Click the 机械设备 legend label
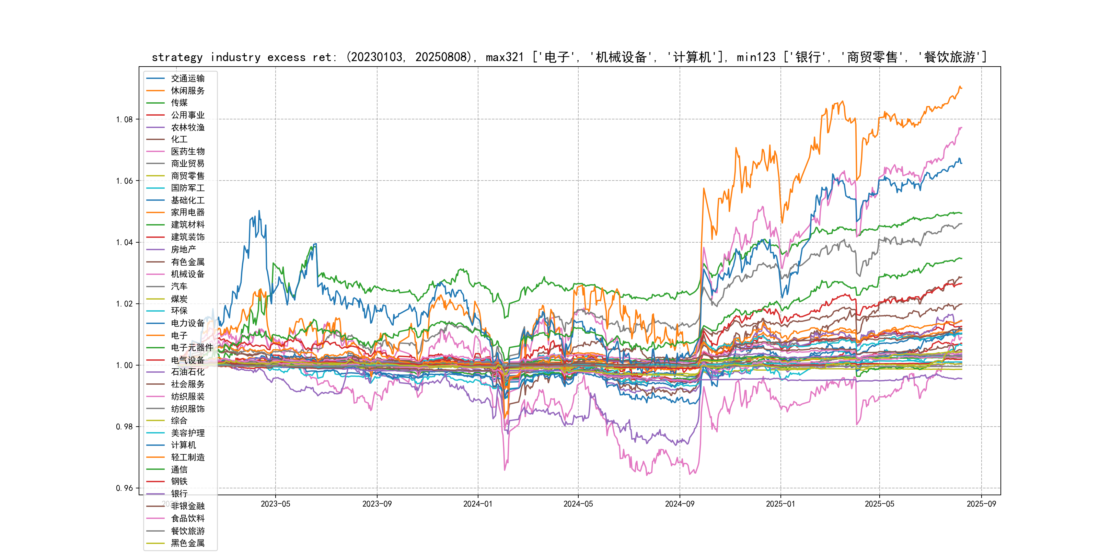The width and height of the screenshot is (1112, 556). tap(187, 274)
